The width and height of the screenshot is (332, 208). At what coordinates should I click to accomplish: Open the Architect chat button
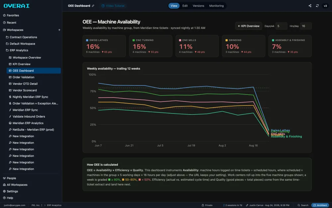(x=320, y=205)
